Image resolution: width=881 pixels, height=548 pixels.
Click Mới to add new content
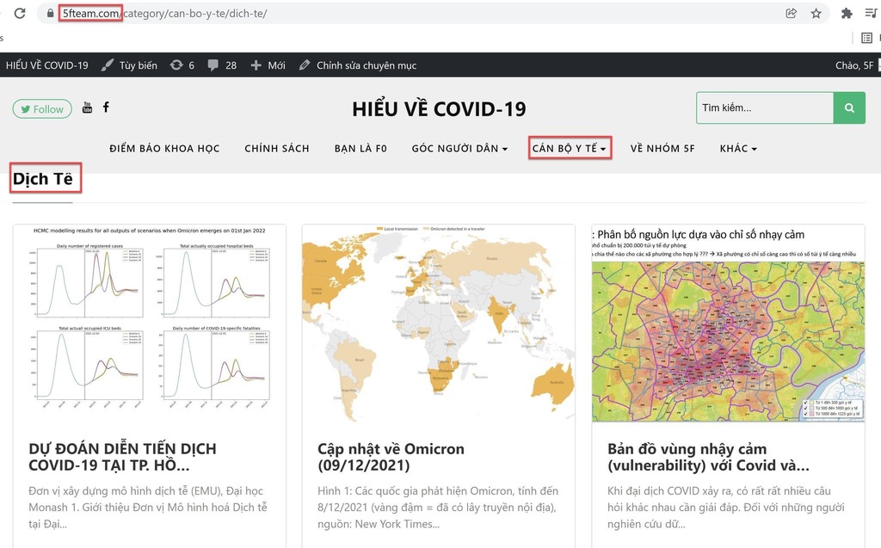coord(268,65)
